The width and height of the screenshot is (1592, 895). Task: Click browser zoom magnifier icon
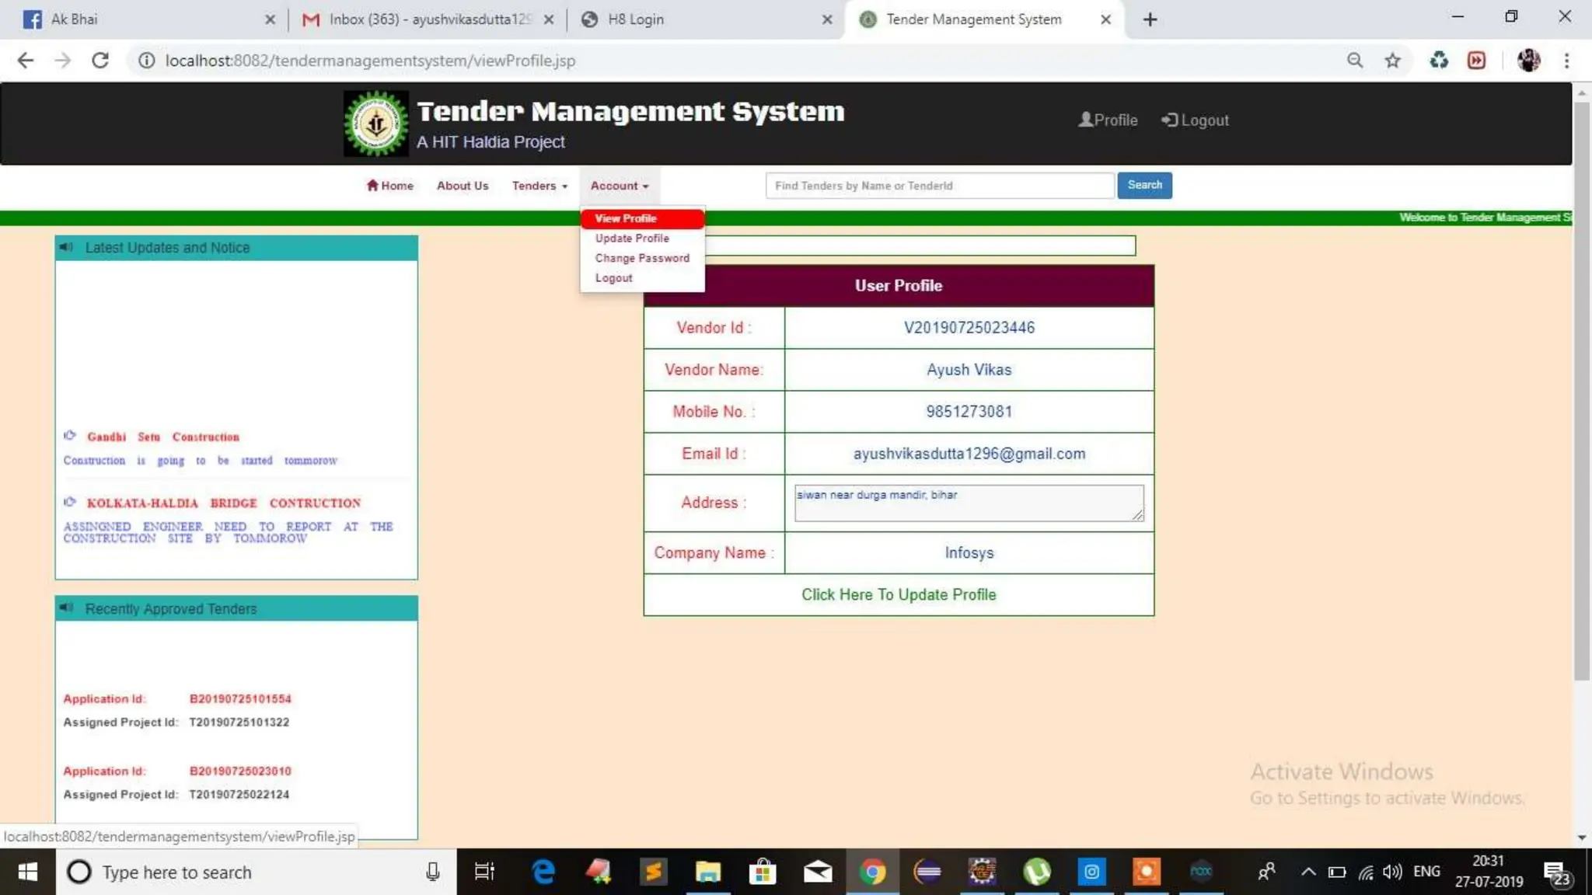click(1355, 61)
